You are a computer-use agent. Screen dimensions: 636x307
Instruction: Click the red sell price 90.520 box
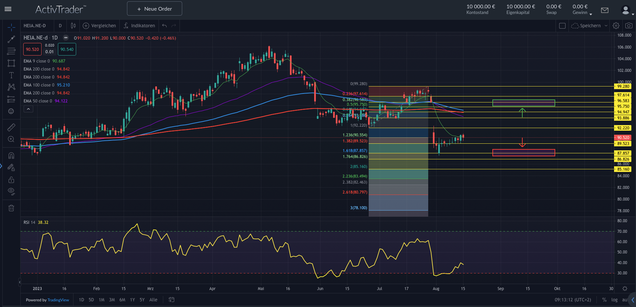pos(32,49)
